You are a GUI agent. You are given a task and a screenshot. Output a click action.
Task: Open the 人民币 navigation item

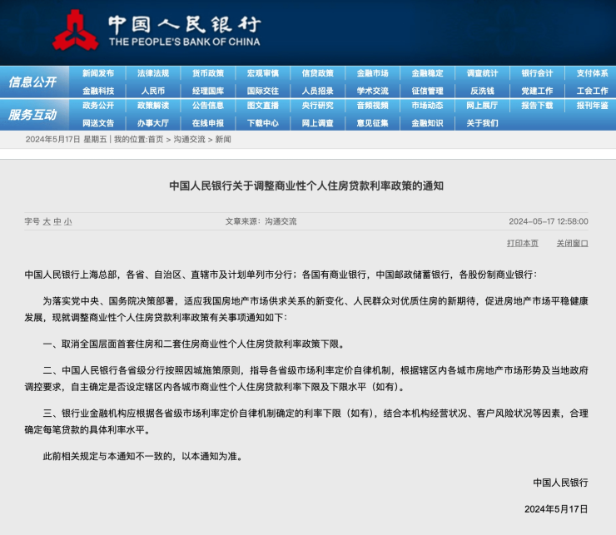tap(153, 91)
